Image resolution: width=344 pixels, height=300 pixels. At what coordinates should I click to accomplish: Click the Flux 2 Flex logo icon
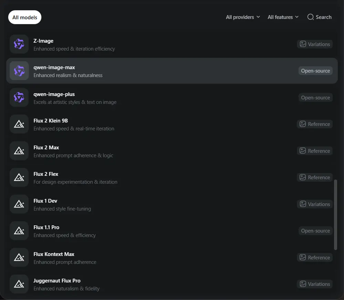pyautogui.click(x=19, y=177)
